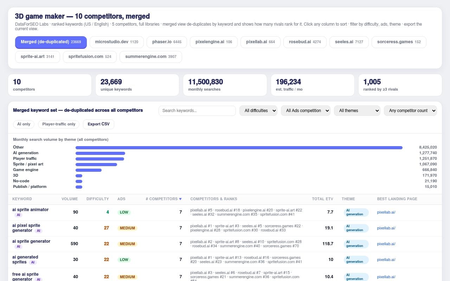The image size is (450, 281).
Task: Open pixellab.ai/ link in ai sprite animator row
Action: (x=386, y=212)
